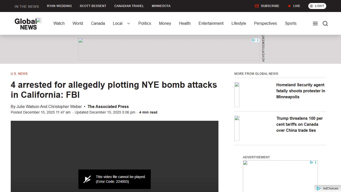The height and width of the screenshot is (192, 341).
Task: Click the sun icon inside the theme switch
Action: tap(312, 6)
